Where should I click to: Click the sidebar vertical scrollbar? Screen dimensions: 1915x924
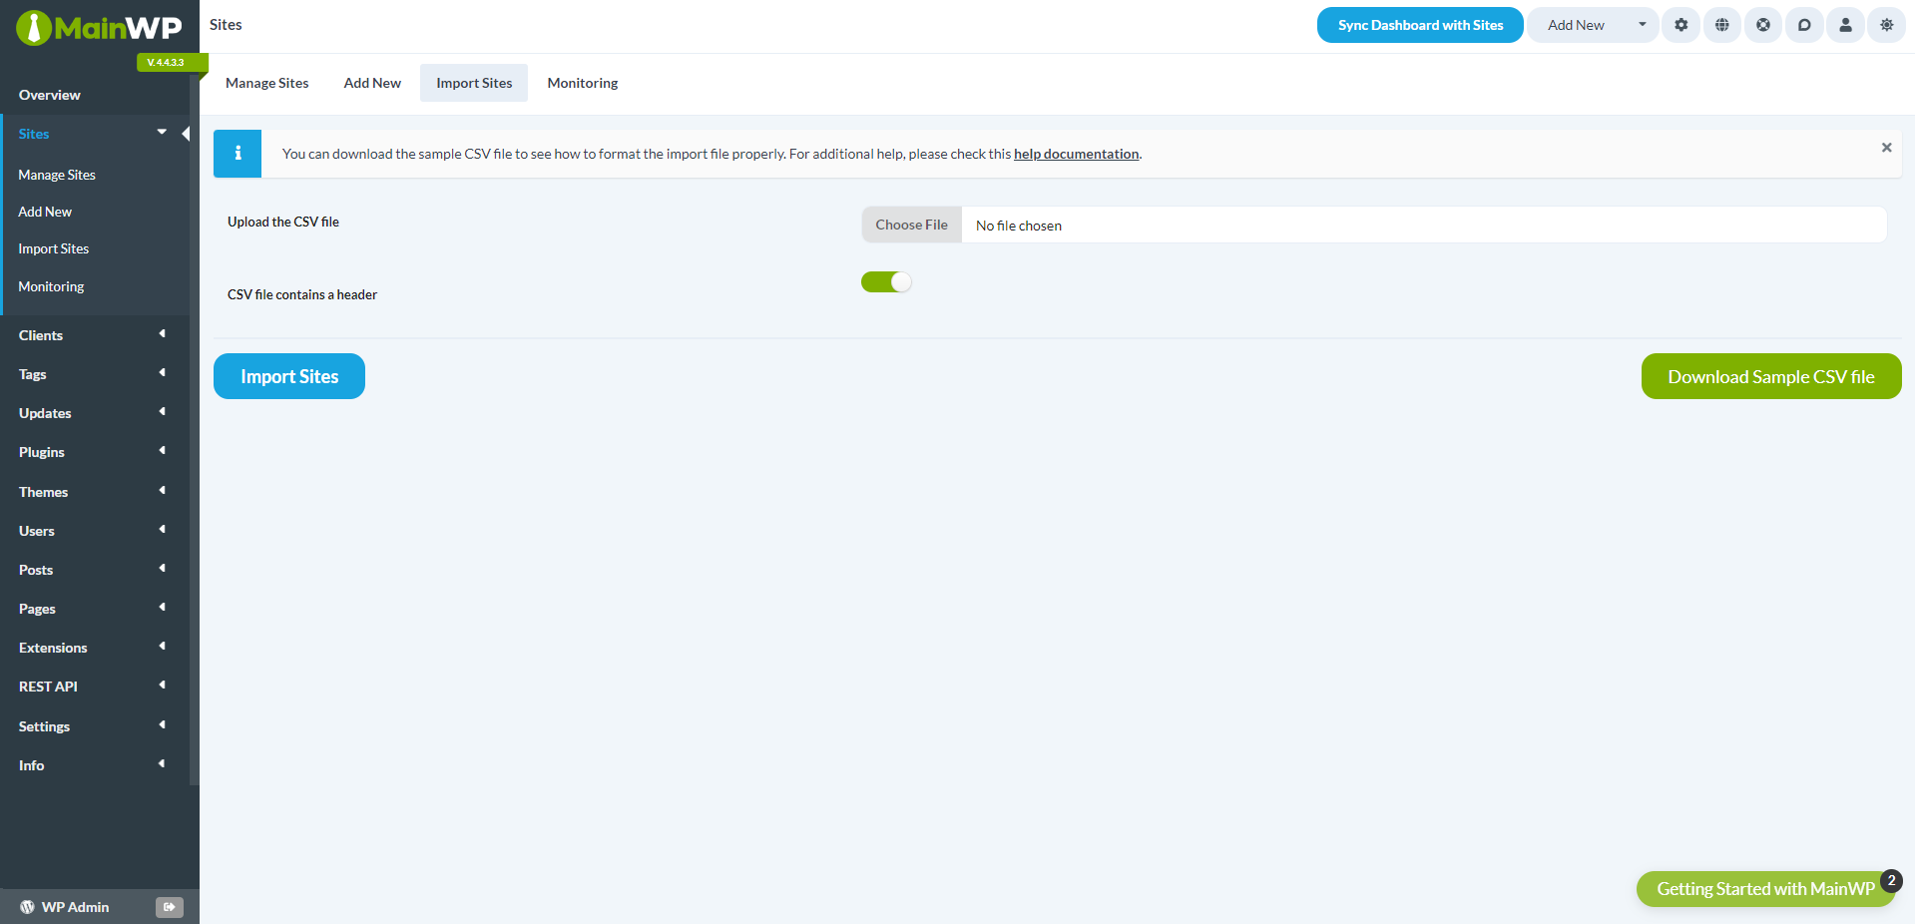pyautogui.click(x=195, y=429)
